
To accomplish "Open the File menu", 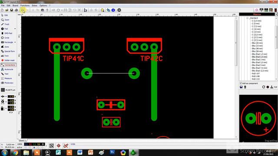I will pos(3,6).
